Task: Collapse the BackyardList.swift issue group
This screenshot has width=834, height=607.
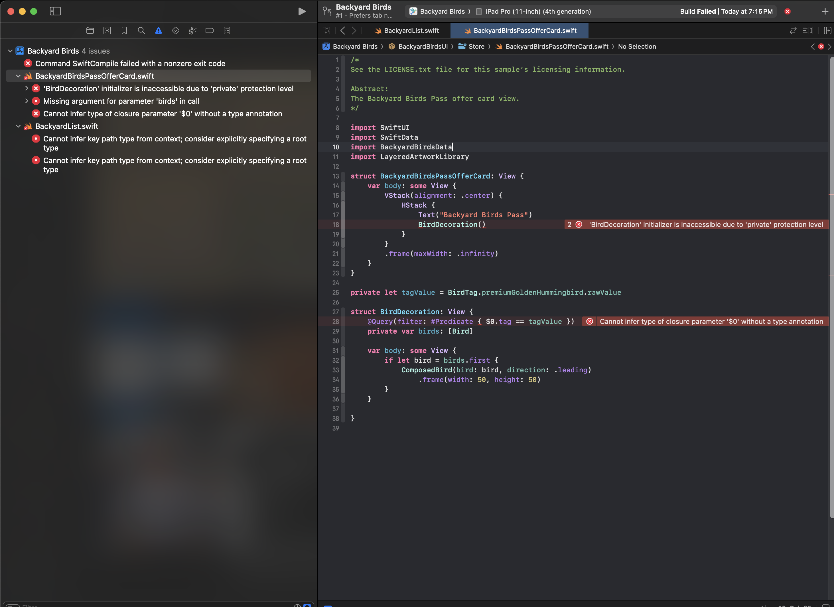Action: click(x=18, y=126)
